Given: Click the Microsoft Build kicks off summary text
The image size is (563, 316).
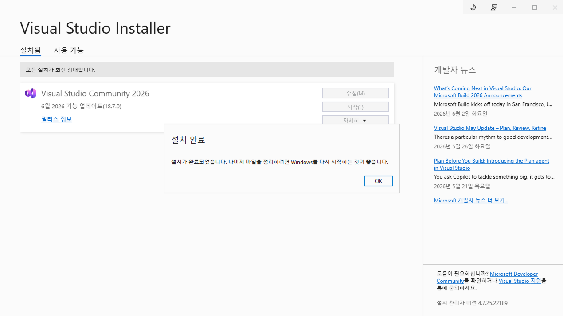Looking at the screenshot, I should point(493,104).
